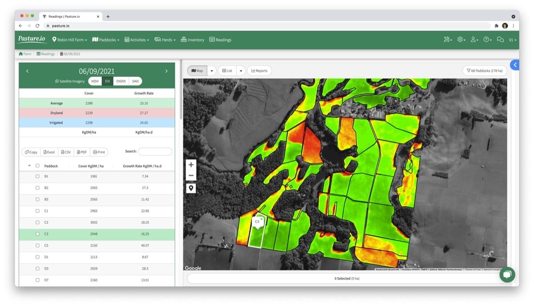This screenshot has width=534, height=306.
Task: Select the Map view button
Action: (197, 71)
